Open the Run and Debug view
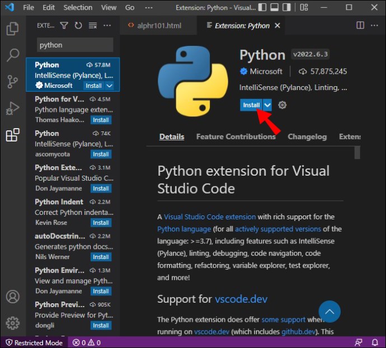386x348 pixels. [x=12, y=108]
